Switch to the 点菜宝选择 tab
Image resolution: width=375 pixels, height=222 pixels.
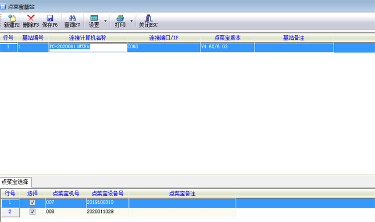(15, 182)
